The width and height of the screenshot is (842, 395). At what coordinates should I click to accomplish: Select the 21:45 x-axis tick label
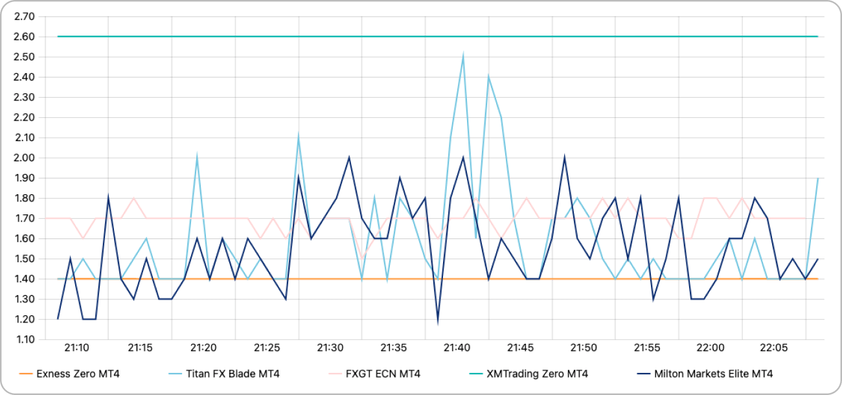coord(520,348)
